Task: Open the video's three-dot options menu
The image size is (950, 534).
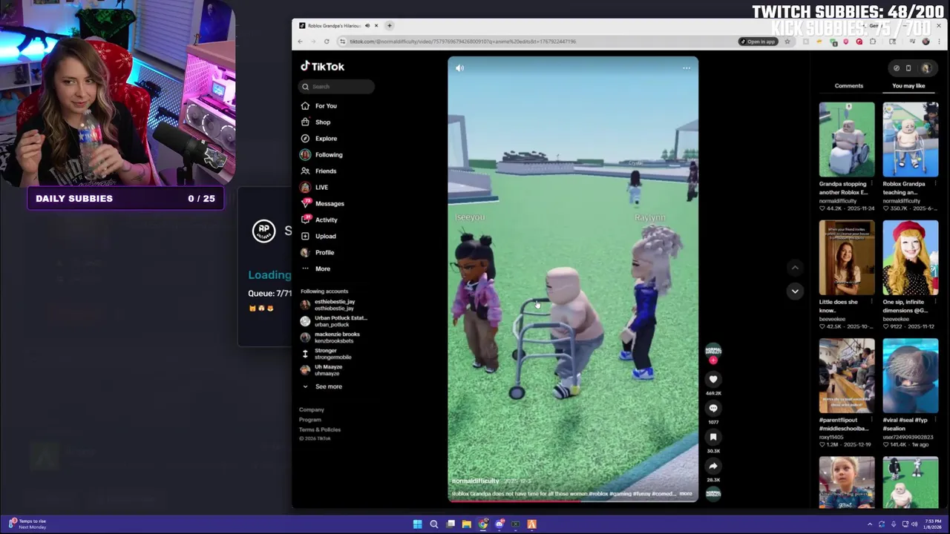Action: [x=687, y=68]
